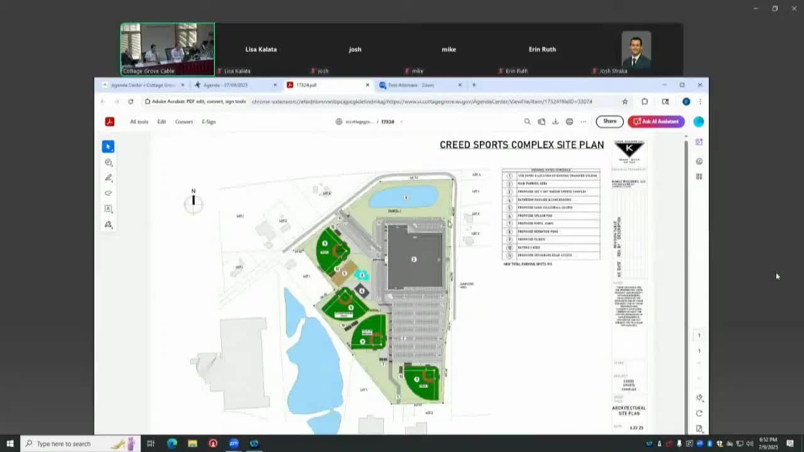Select the arrow selection tool in Acrobat sidebar
Viewport: 804px width, 452px height.
coord(108,146)
